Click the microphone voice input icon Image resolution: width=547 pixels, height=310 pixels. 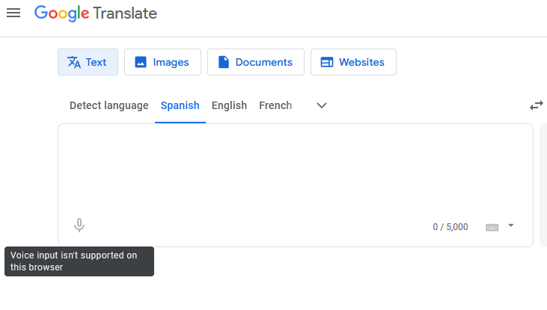tap(79, 226)
